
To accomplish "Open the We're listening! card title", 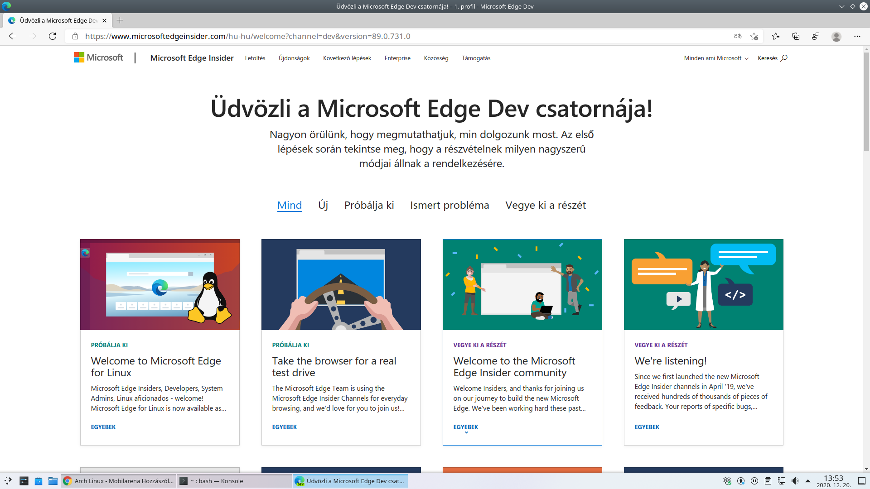I will pyautogui.click(x=671, y=361).
